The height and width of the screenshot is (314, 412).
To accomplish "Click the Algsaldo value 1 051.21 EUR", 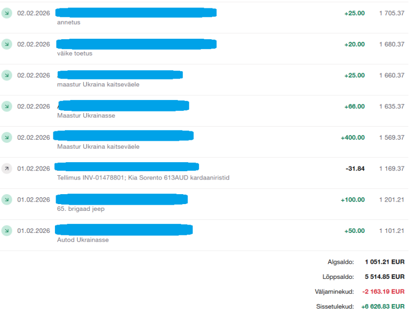I will click(385, 262).
